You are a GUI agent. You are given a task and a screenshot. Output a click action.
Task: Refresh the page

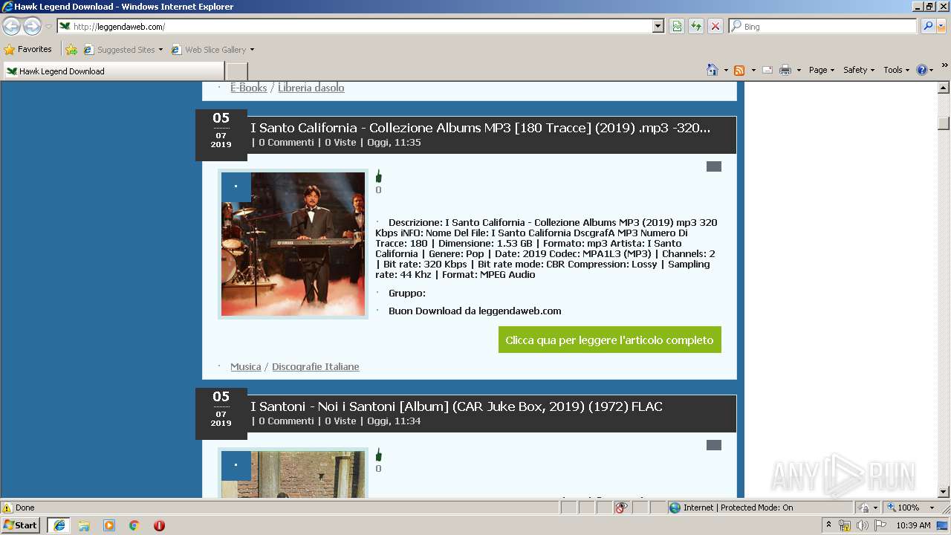pos(696,26)
